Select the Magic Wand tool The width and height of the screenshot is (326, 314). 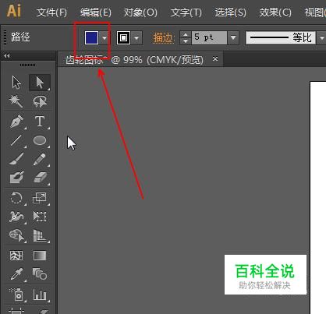[16, 101]
